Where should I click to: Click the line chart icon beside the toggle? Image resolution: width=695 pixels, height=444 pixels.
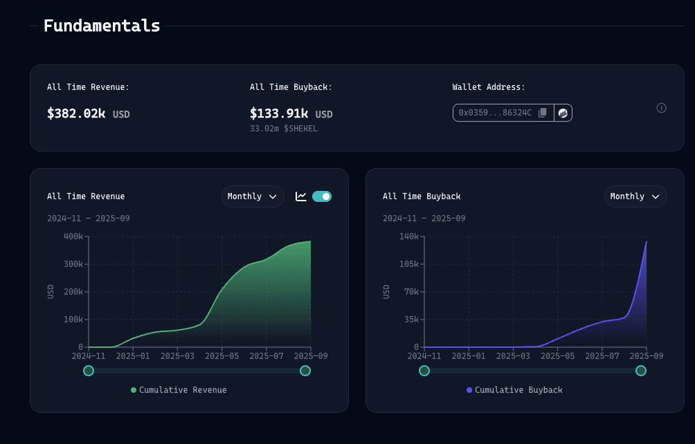tap(301, 196)
